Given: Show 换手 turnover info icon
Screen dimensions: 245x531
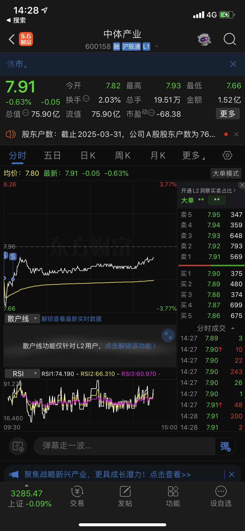Looking at the screenshot, I should (86, 98).
